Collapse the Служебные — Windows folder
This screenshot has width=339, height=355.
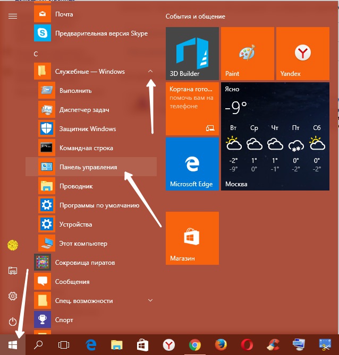[x=150, y=71]
